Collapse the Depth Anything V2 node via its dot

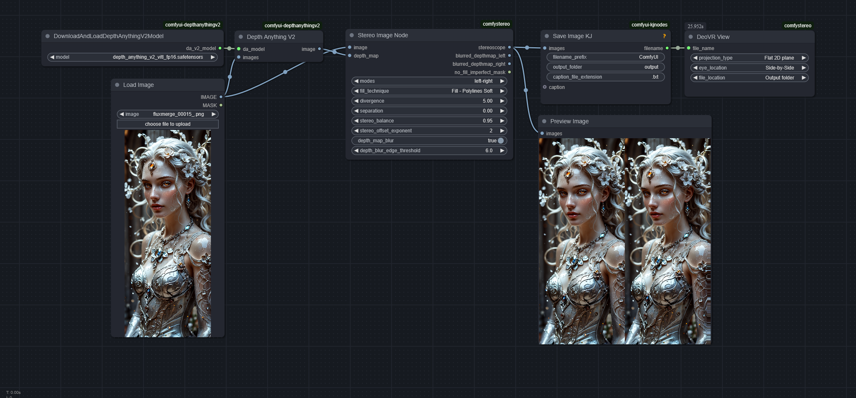pyautogui.click(x=241, y=37)
